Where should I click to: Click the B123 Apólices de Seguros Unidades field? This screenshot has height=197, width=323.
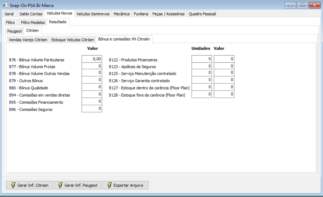coord(202,66)
